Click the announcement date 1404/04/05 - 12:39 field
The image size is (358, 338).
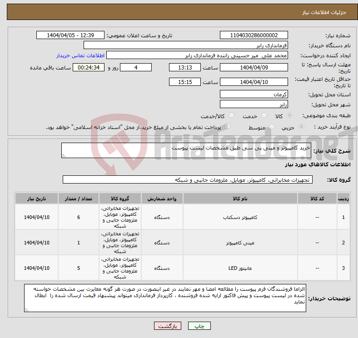[x=70, y=35]
